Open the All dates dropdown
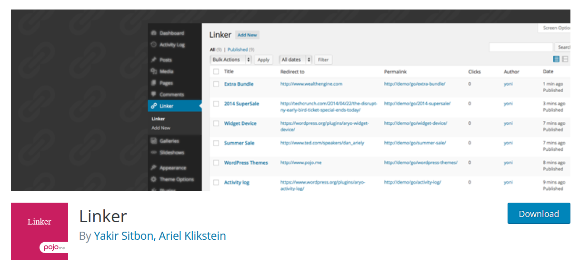 point(295,59)
